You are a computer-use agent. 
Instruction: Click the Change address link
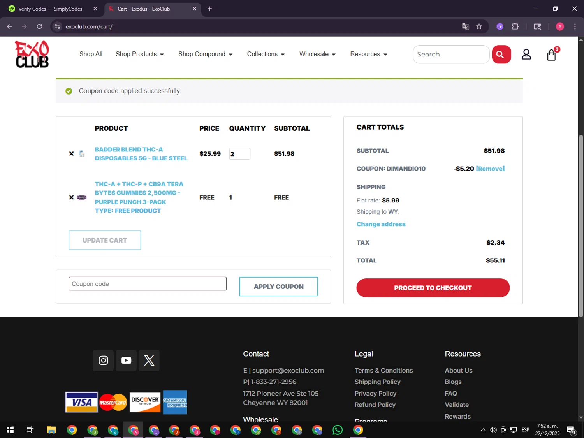click(x=381, y=224)
